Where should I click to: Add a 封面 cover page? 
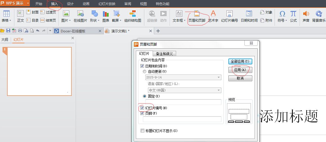tap(32, 12)
